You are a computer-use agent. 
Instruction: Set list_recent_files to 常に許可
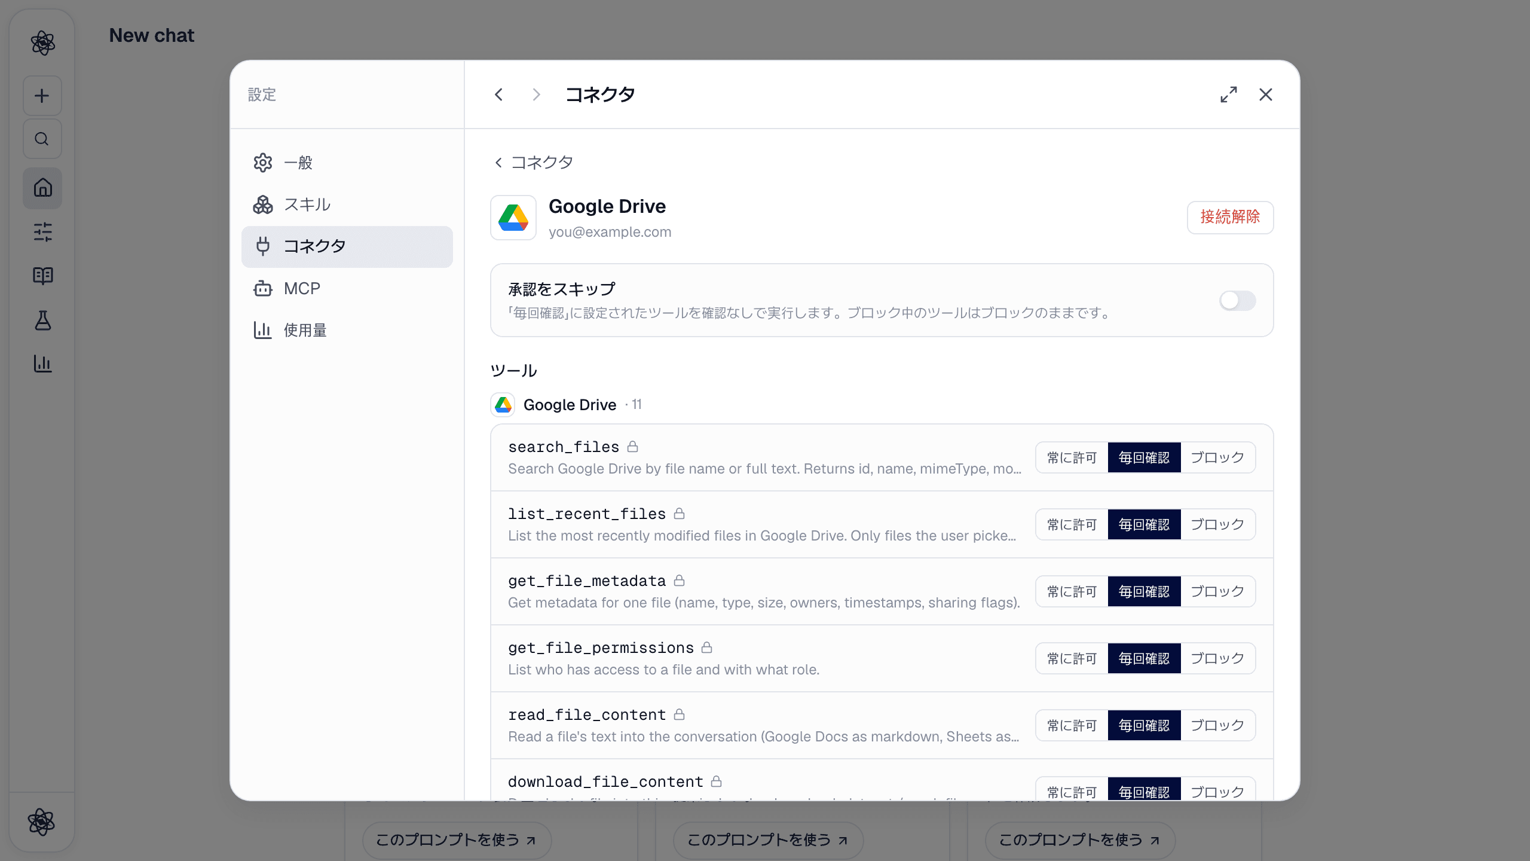[1072, 524]
